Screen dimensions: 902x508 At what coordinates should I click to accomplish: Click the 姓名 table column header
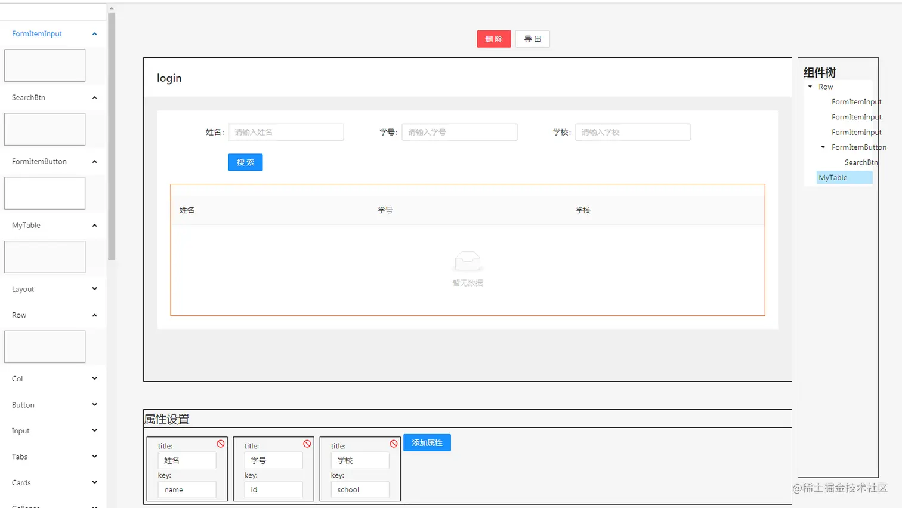(x=187, y=210)
